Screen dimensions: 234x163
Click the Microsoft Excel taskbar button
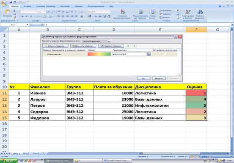click(59, 161)
